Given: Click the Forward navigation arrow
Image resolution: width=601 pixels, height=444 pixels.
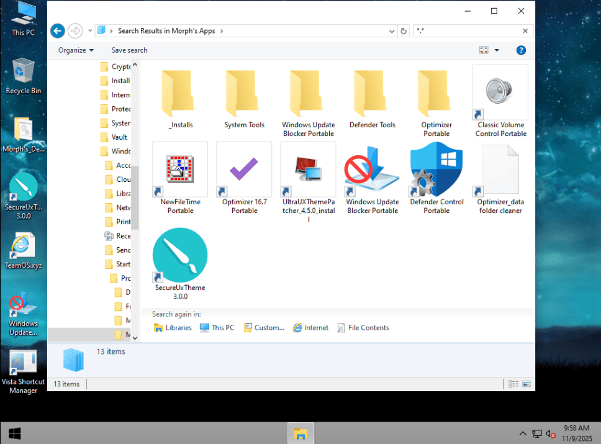Looking at the screenshot, I should click(x=75, y=30).
